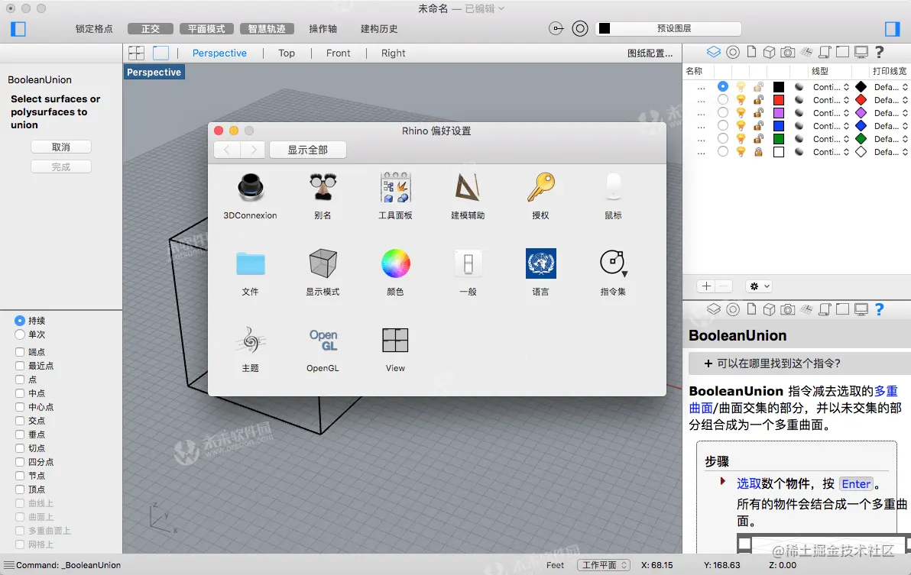The width and height of the screenshot is (911, 575).
Task: Switch to the Front viewport tab
Action: coord(338,53)
